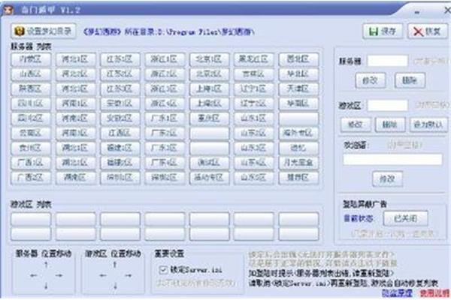The width and height of the screenshot is (451, 300).
Task: Select the 广东3区 server
Action: click(x=165, y=148)
